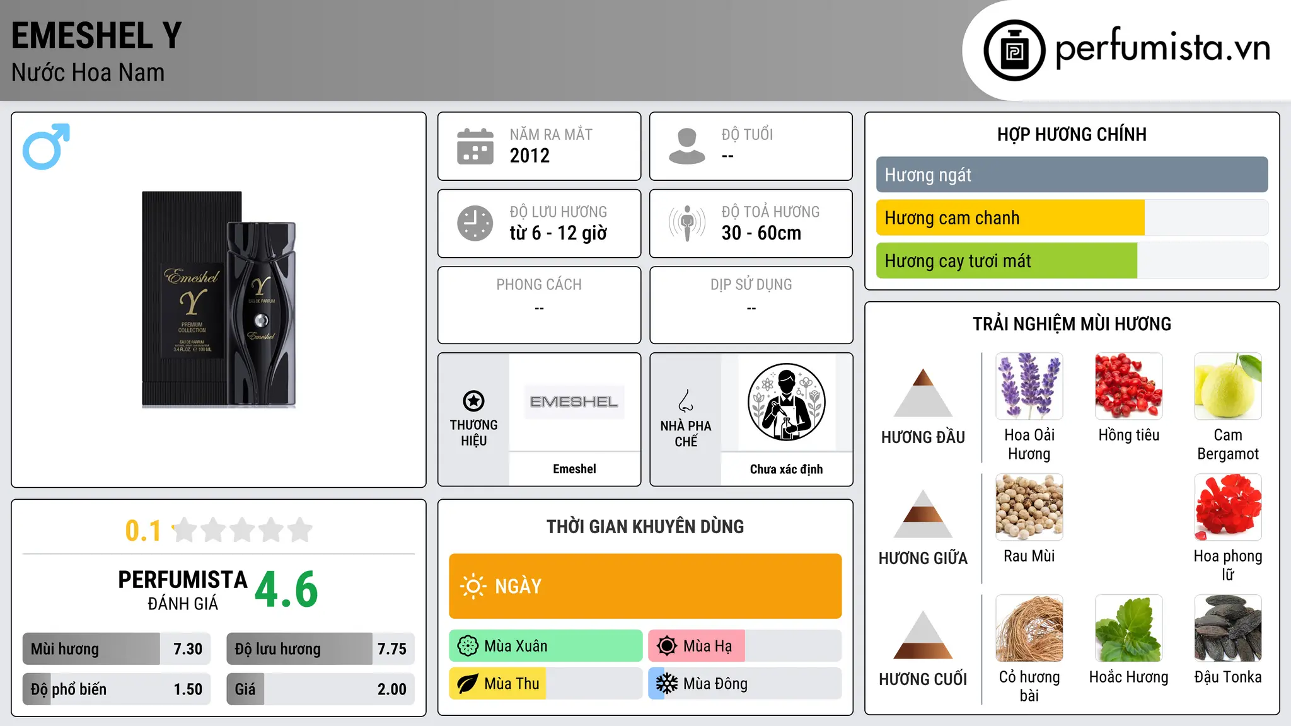Select the Hồng tiêu pink pepper image
Screen dimensions: 1291x726
point(1129,386)
